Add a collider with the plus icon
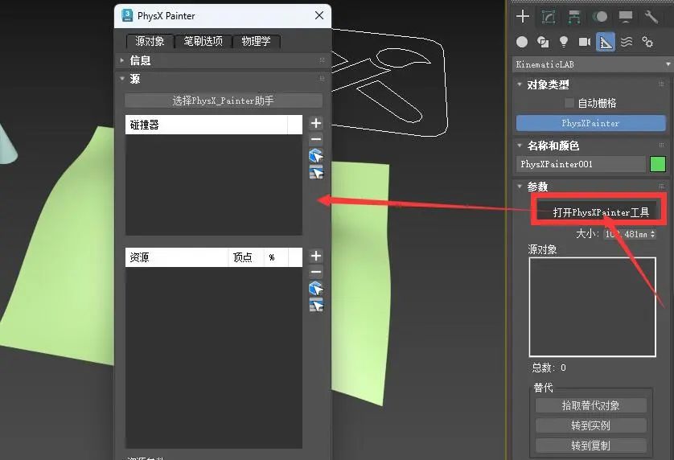Screen dimensions: 674x460 tap(316, 123)
